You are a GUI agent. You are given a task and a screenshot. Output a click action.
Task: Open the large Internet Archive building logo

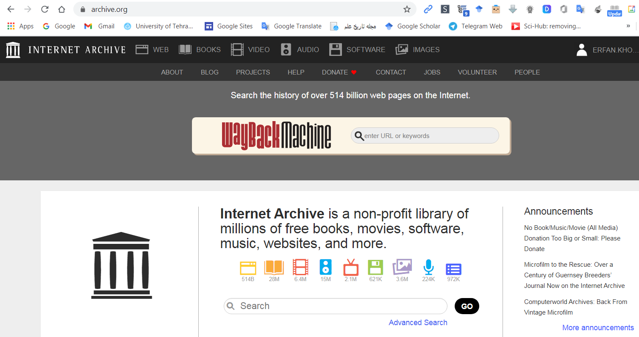pos(121,265)
